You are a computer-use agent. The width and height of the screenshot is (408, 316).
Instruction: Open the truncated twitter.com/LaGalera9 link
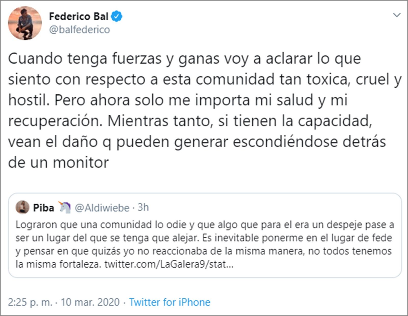click(x=168, y=264)
